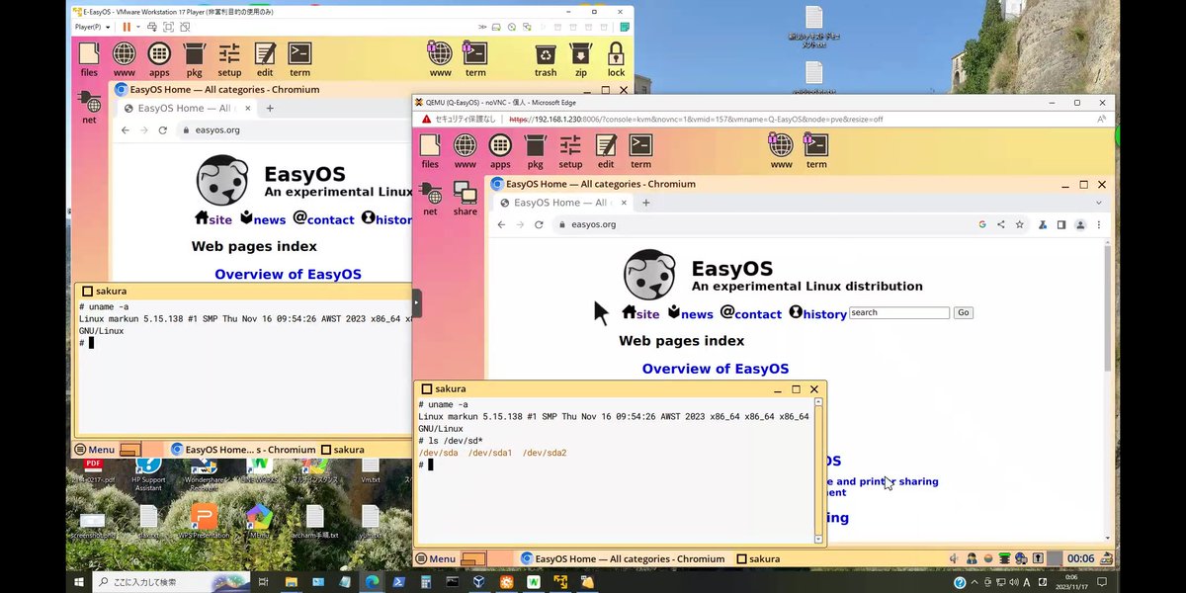Screen dimensions: 1186x593
Task: Open Chromium three-dot menu in QEMU
Action: pos(1098,224)
